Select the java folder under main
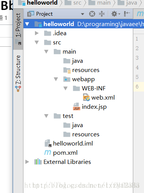The image size is (144, 193). 78,61
